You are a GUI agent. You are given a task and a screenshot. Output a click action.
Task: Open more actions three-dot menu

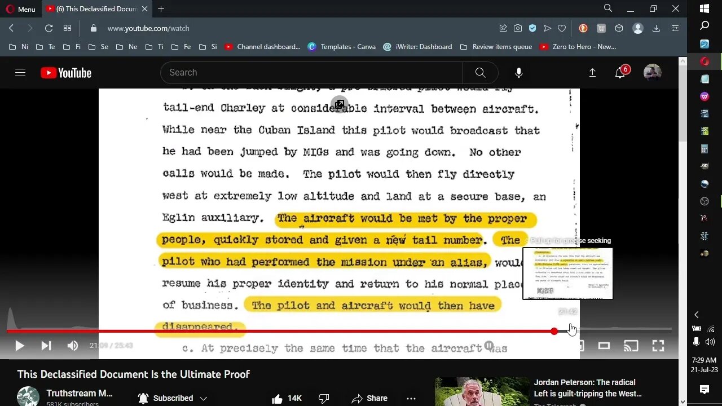tap(411, 398)
